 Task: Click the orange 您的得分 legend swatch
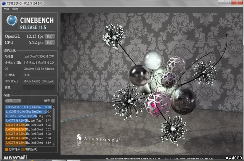pyautogui.click(x=6, y=150)
